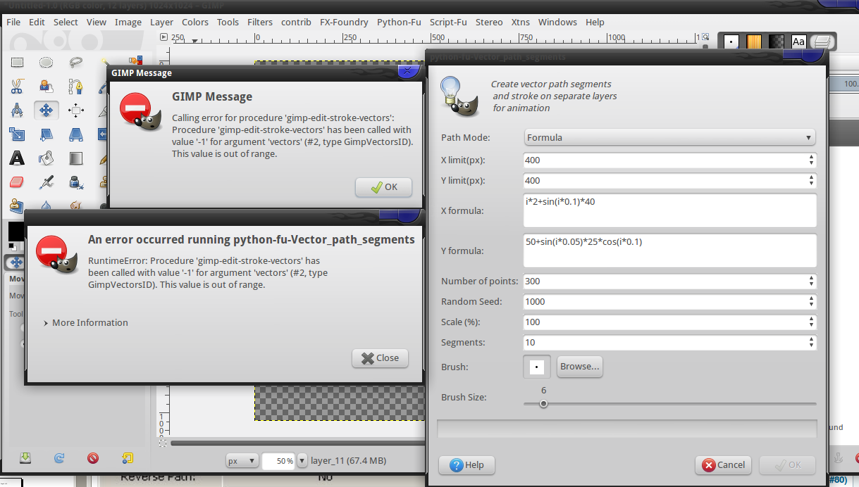859x487 pixels.
Task: Click Scale (%) stepper arrows
Action: (811, 322)
